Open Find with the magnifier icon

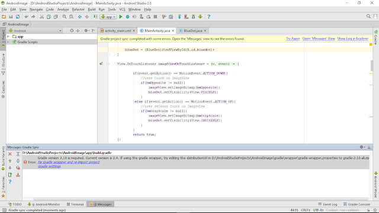(x=65, y=17)
